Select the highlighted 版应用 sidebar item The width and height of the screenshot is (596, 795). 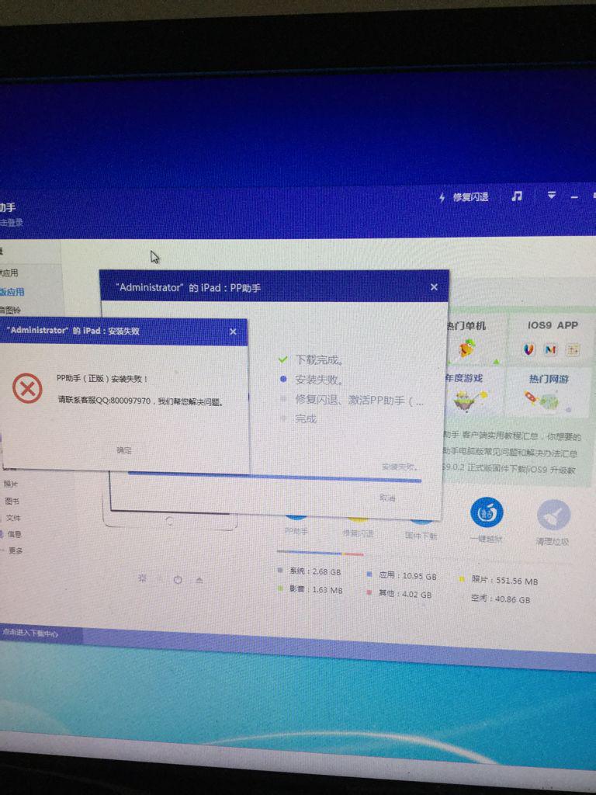pos(12,292)
